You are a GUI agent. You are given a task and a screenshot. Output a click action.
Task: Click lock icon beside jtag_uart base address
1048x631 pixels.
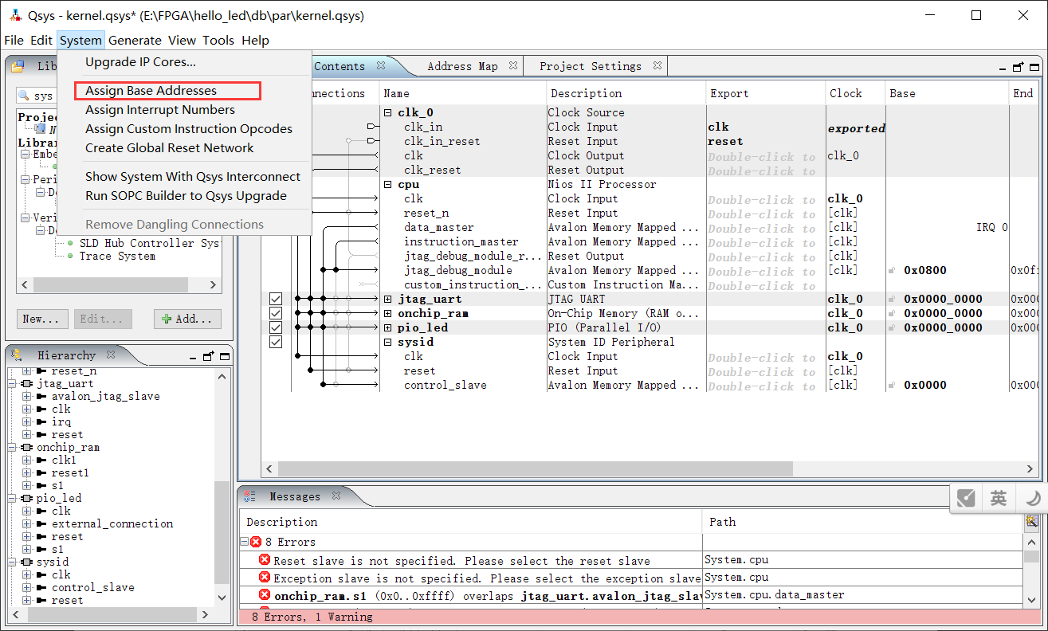(893, 300)
